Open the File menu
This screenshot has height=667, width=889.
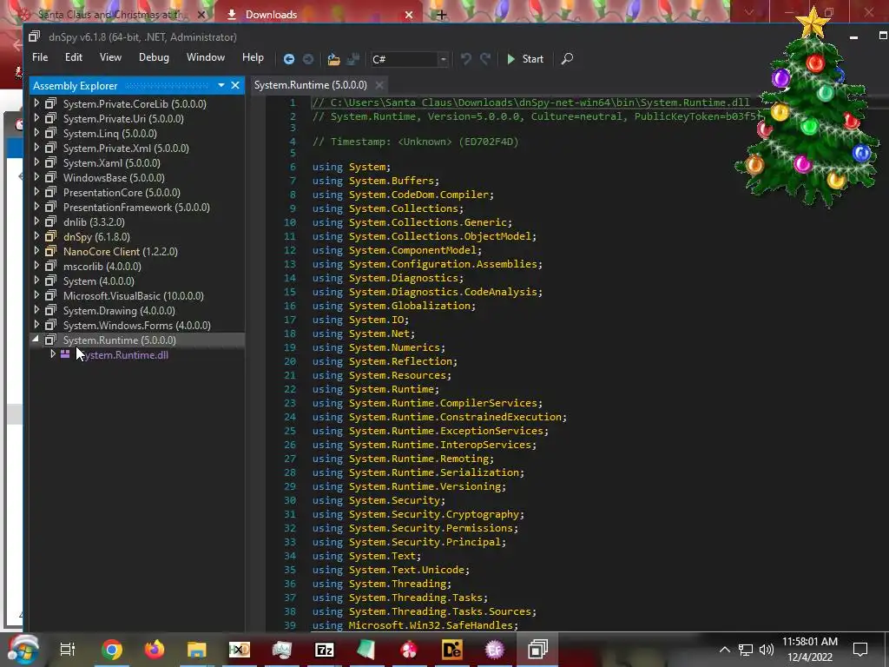40,57
